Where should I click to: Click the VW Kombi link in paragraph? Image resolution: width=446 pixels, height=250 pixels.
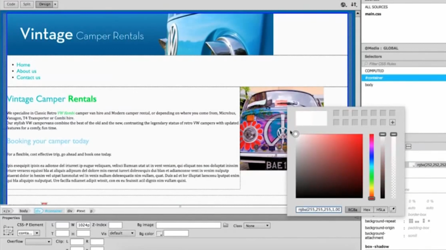(66, 113)
